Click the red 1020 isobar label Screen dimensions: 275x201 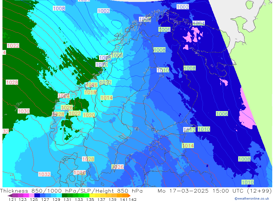pos(89,115)
